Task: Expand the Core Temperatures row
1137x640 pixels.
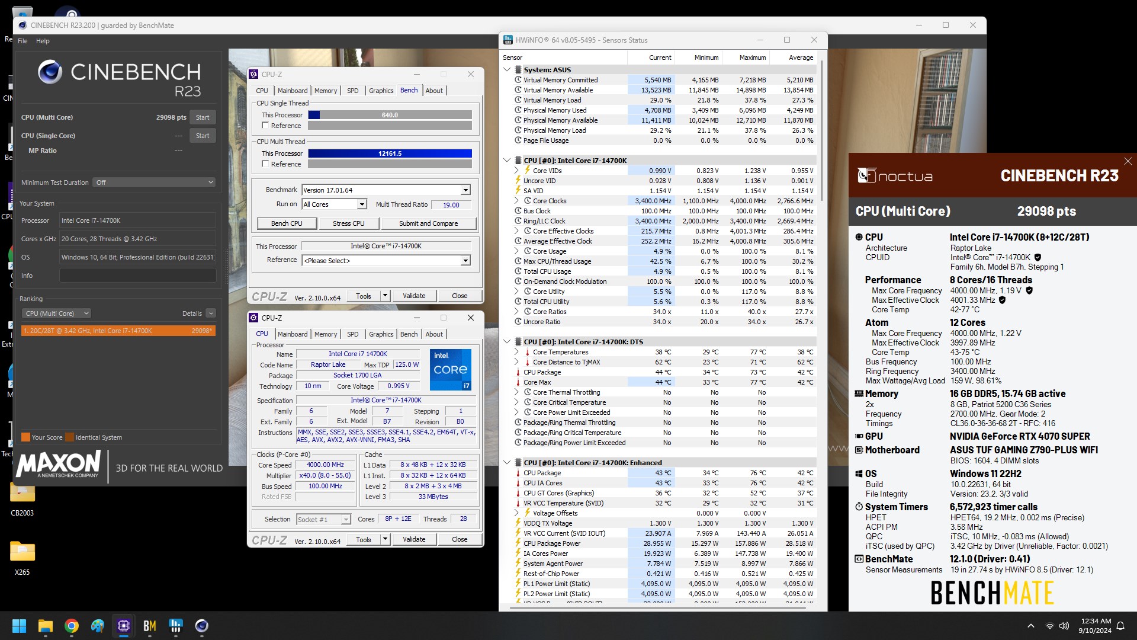Action: pos(516,352)
